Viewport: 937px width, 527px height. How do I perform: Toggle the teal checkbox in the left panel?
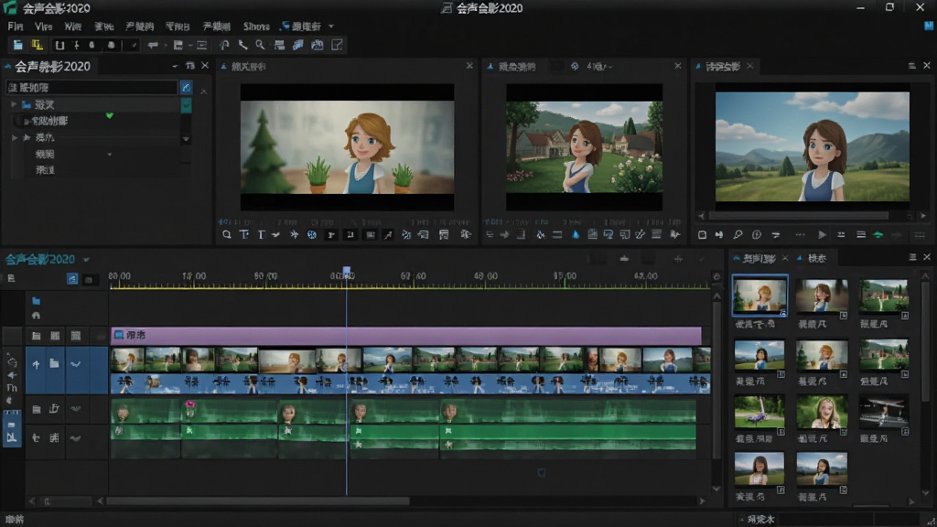(187, 105)
